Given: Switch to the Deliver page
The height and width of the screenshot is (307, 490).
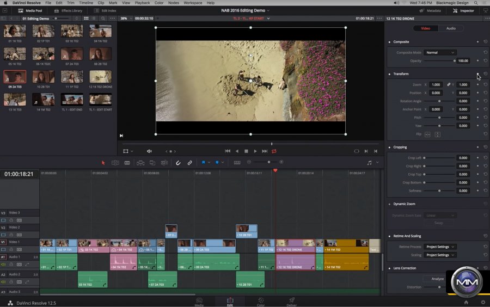Looking at the screenshot, I should pyautogui.click(x=291, y=302).
